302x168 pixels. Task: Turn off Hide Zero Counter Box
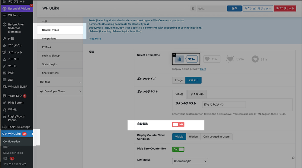[178, 149]
